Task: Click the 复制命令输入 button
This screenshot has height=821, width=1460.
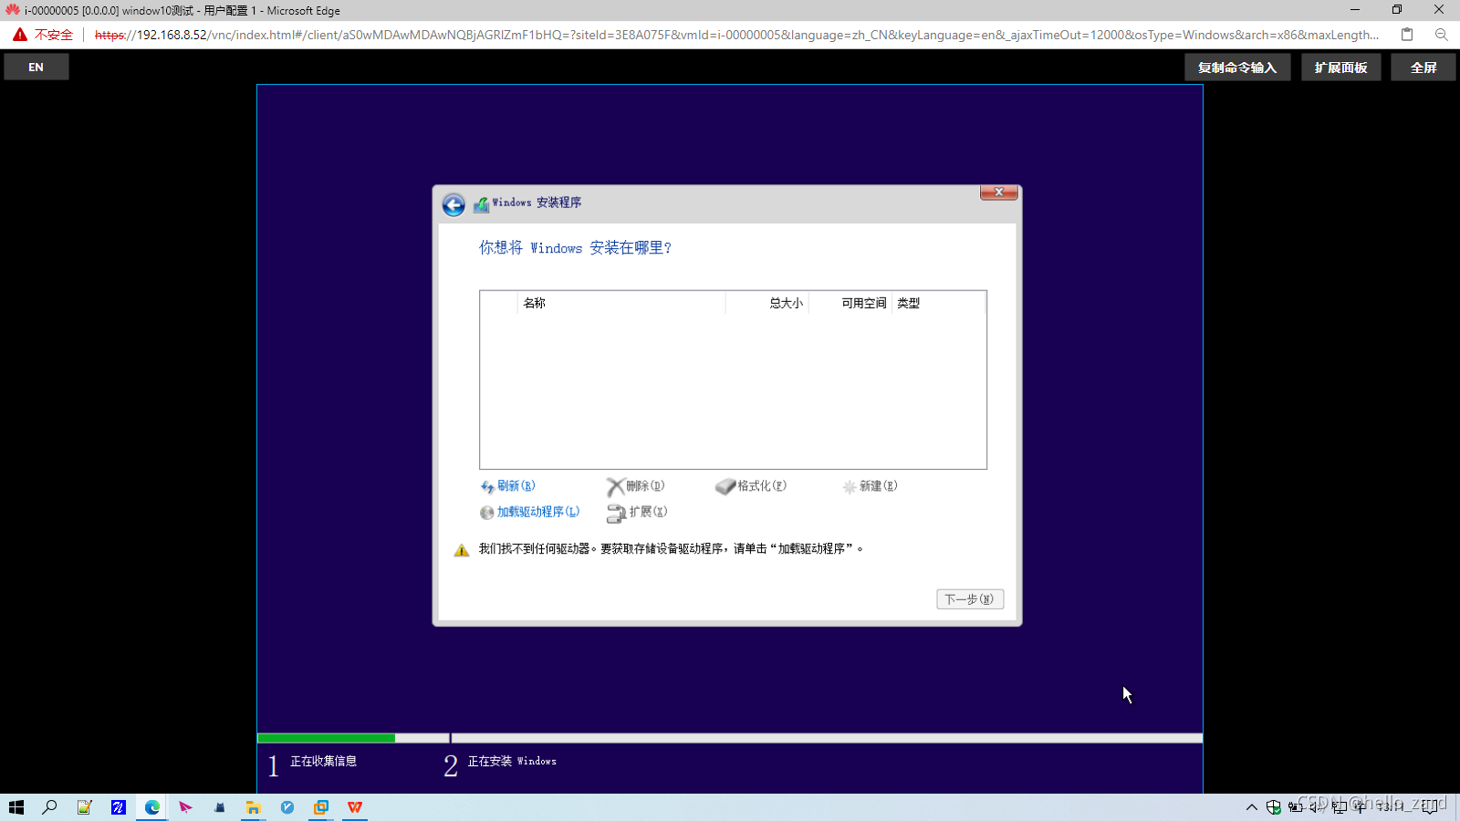Action: pyautogui.click(x=1237, y=68)
